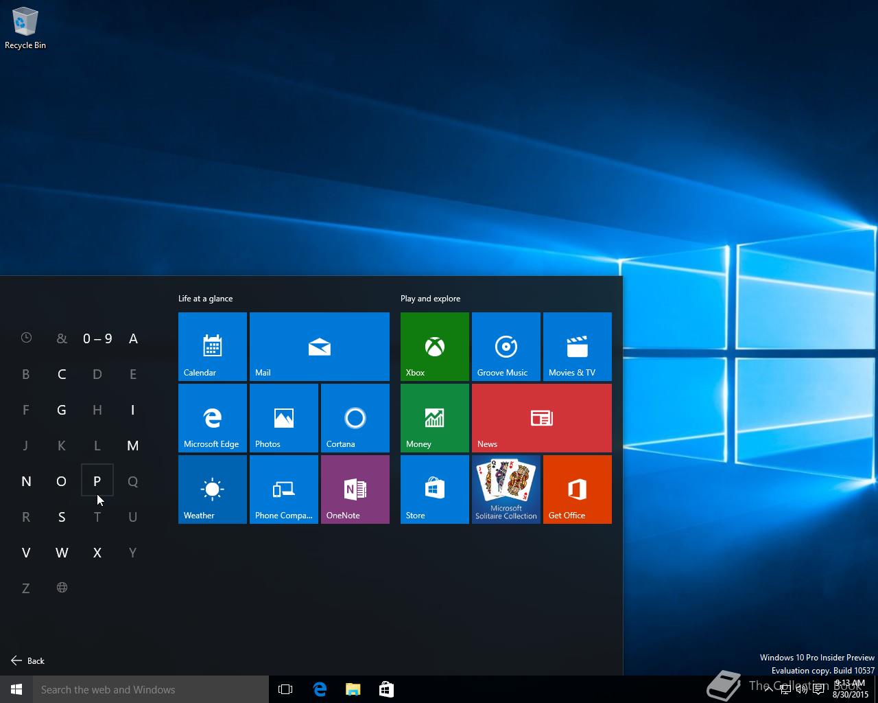Select the globe symbol in letter grid
This screenshot has height=703, width=878.
tap(62, 588)
